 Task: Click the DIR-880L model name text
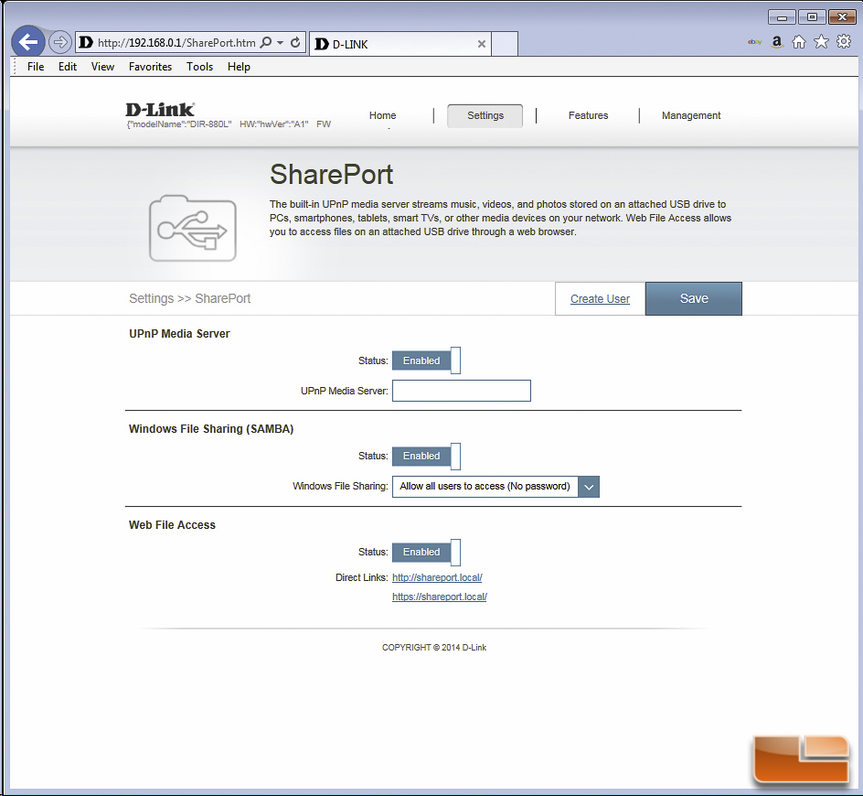click(x=179, y=124)
